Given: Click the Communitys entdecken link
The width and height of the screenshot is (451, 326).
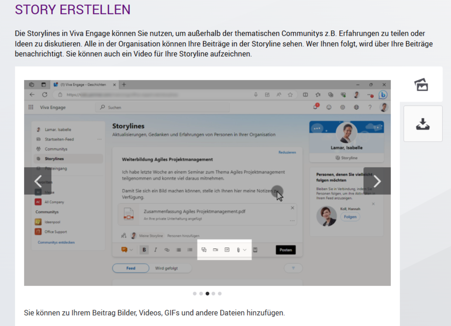Looking at the screenshot, I should (x=56, y=242).
